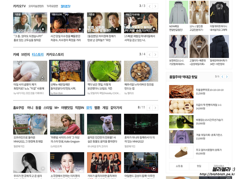This screenshot has height=179, width=239.
Task: Click running dog thumbnail image
Action: click(104, 124)
